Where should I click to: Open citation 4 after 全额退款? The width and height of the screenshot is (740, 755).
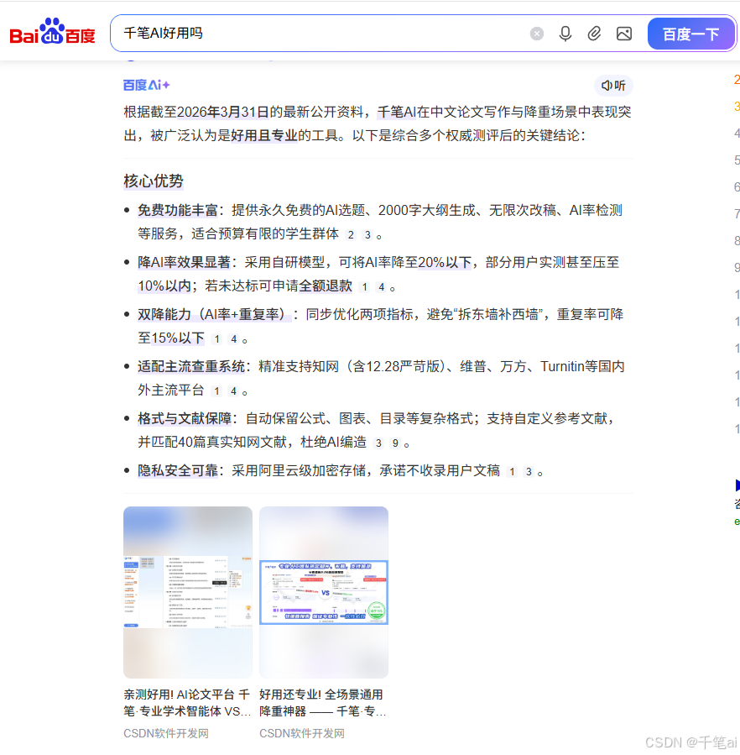381,287
